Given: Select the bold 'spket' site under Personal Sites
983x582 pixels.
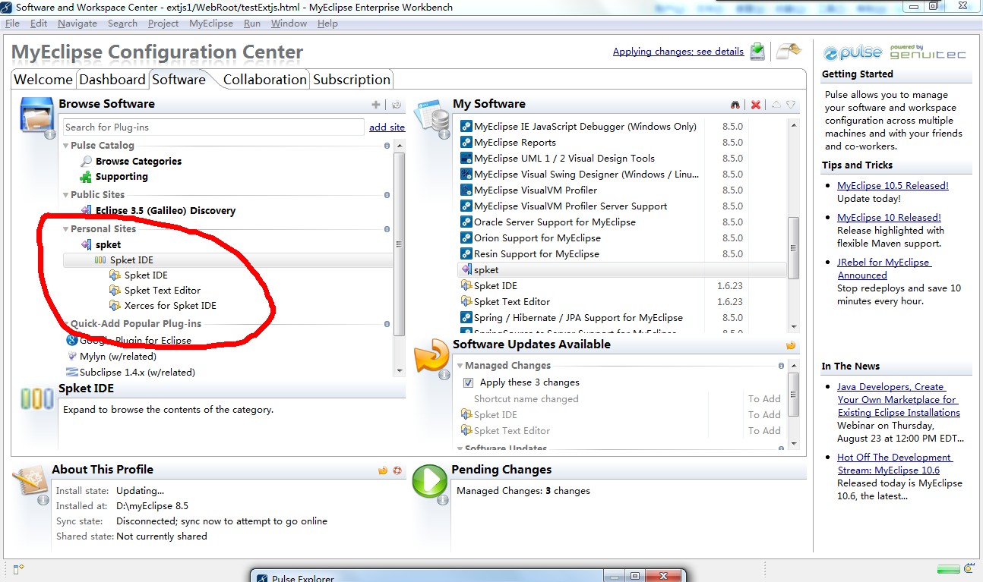Looking at the screenshot, I should coord(108,245).
